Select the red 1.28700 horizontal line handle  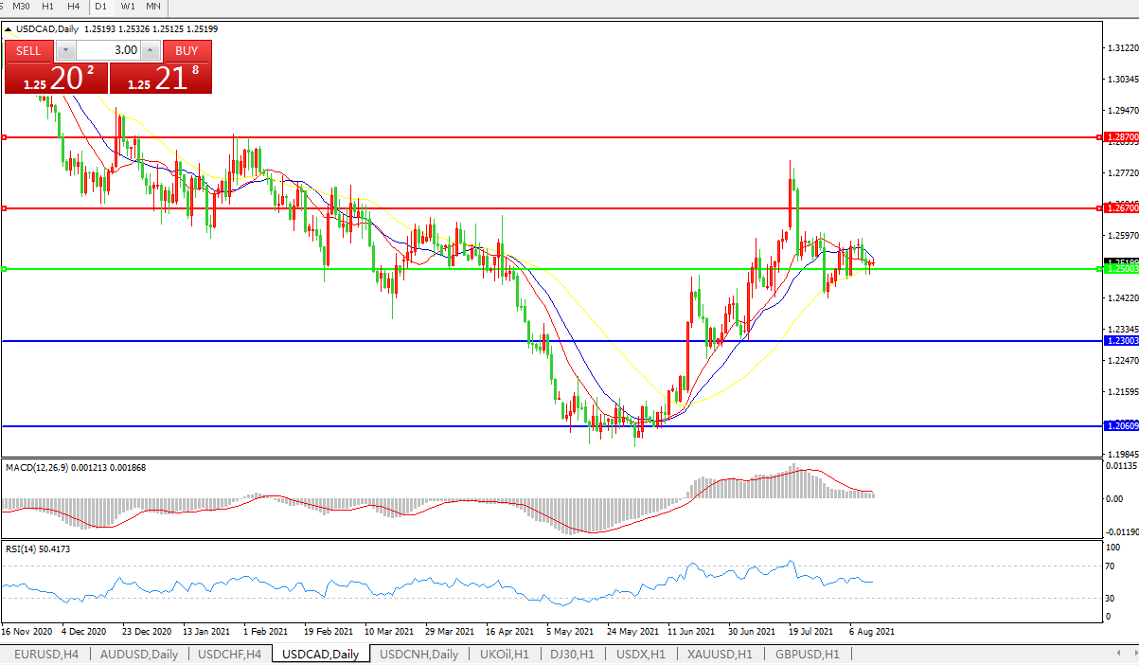click(5, 137)
